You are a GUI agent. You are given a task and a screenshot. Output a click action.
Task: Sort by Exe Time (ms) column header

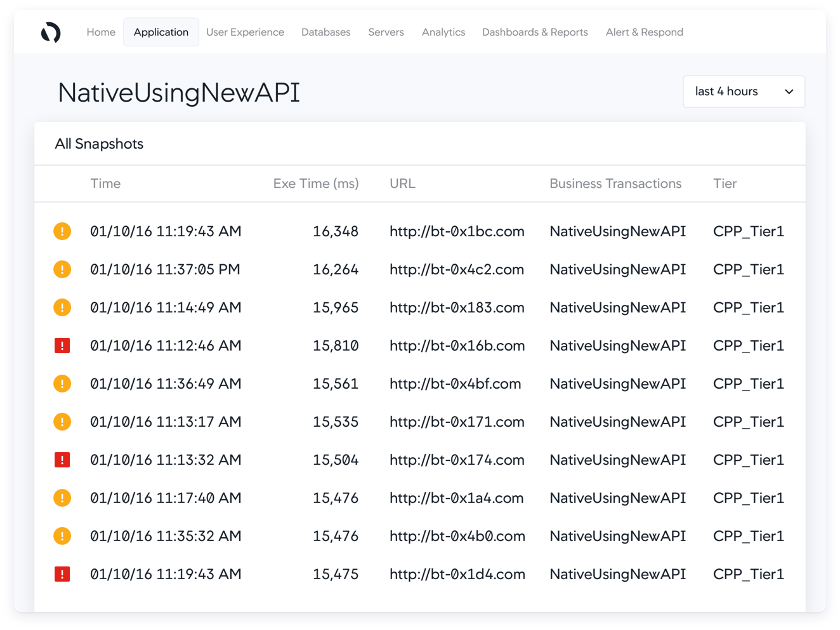coord(316,184)
